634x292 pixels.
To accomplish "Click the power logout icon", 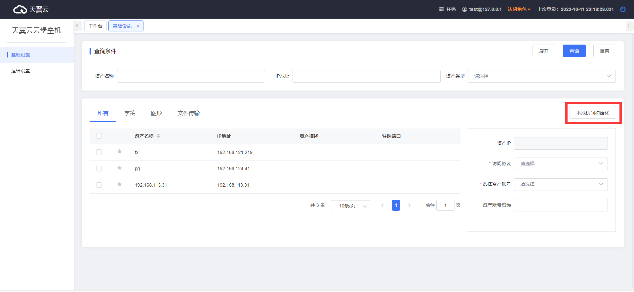I will (623, 9).
